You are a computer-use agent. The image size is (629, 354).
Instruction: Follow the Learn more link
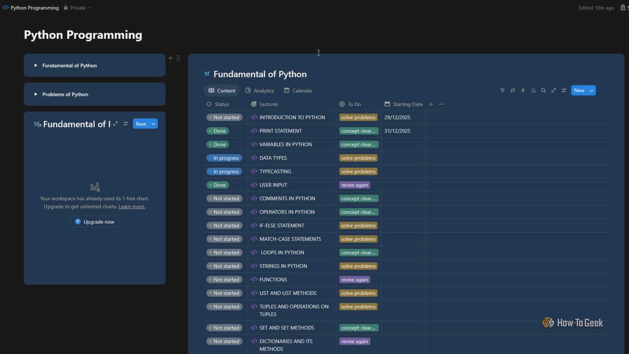click(x=132, y=206)
